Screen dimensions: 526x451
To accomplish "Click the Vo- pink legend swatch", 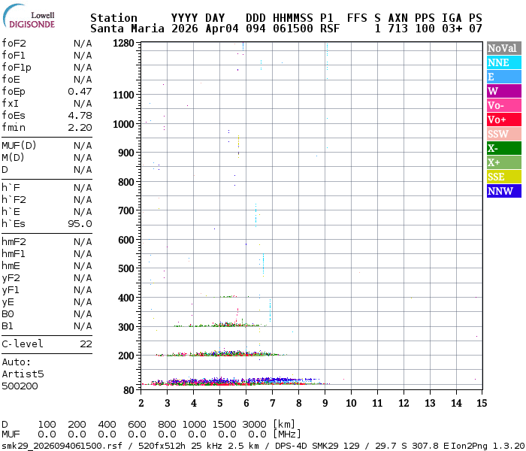I will click(503, 105).
